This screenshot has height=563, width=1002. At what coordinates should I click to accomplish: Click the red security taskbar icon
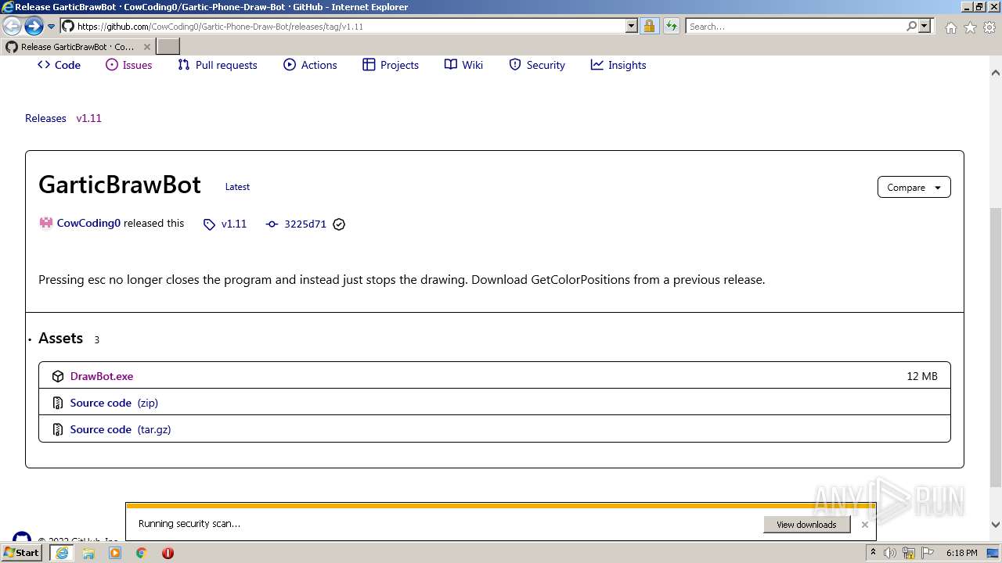(168, 553)
